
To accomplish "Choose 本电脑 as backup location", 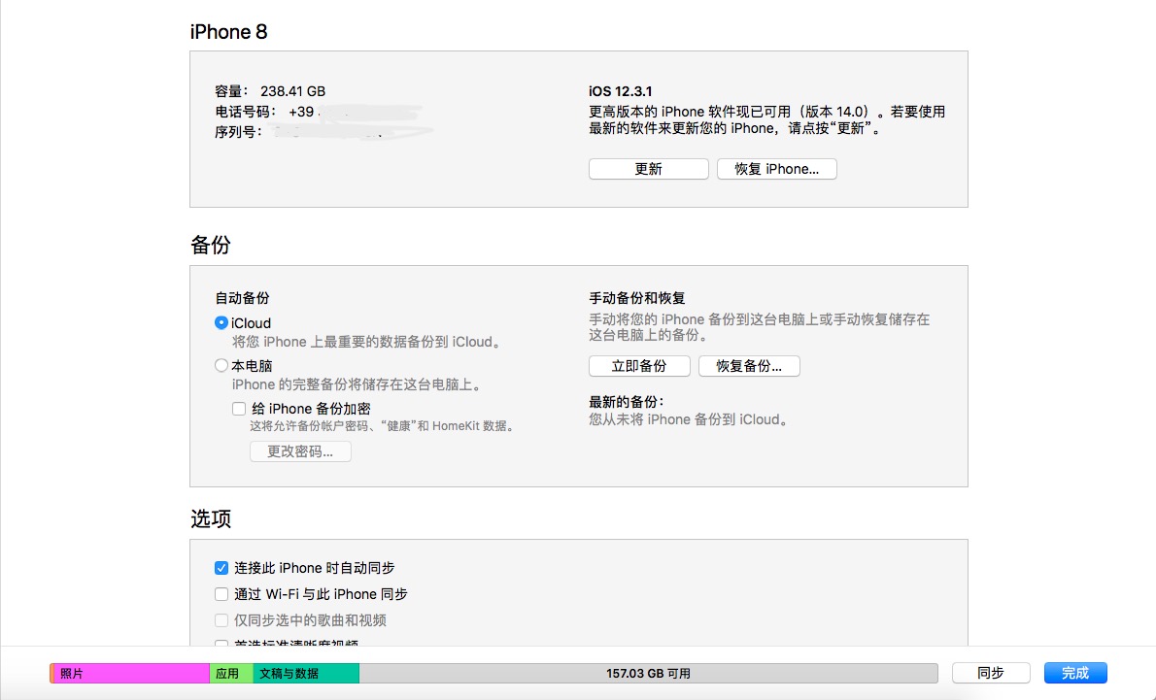I will tap(221, 366).
